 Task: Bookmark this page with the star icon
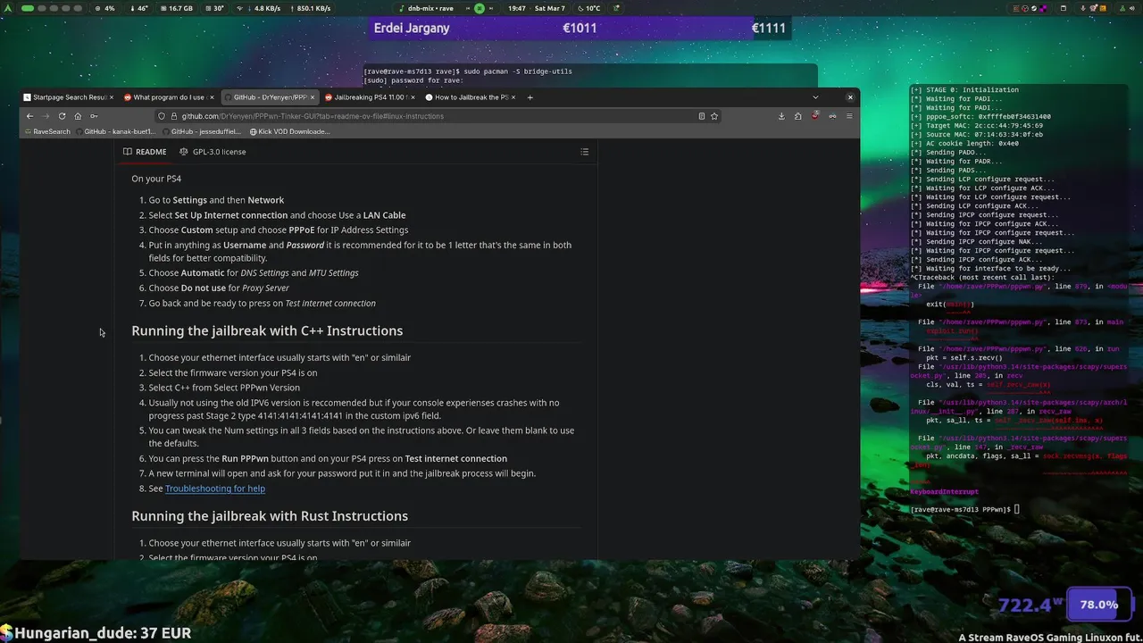pyautogui.click(x=714, y=116)
